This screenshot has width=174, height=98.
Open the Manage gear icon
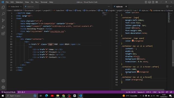point(3,87)
